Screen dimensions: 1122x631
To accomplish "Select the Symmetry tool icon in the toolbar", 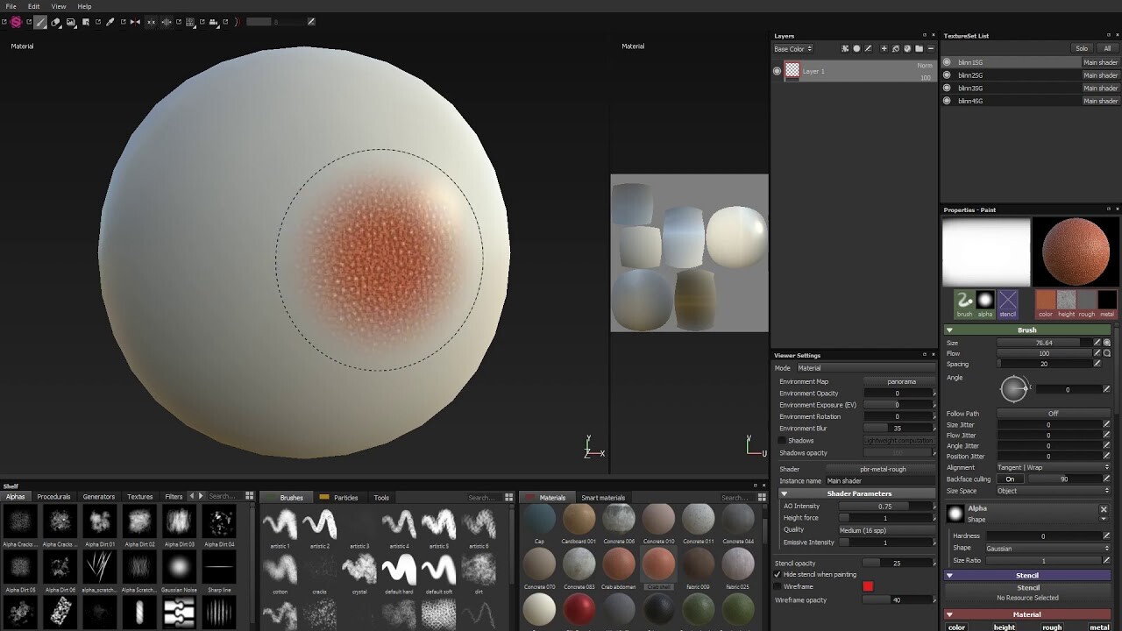I will (135, 21).
